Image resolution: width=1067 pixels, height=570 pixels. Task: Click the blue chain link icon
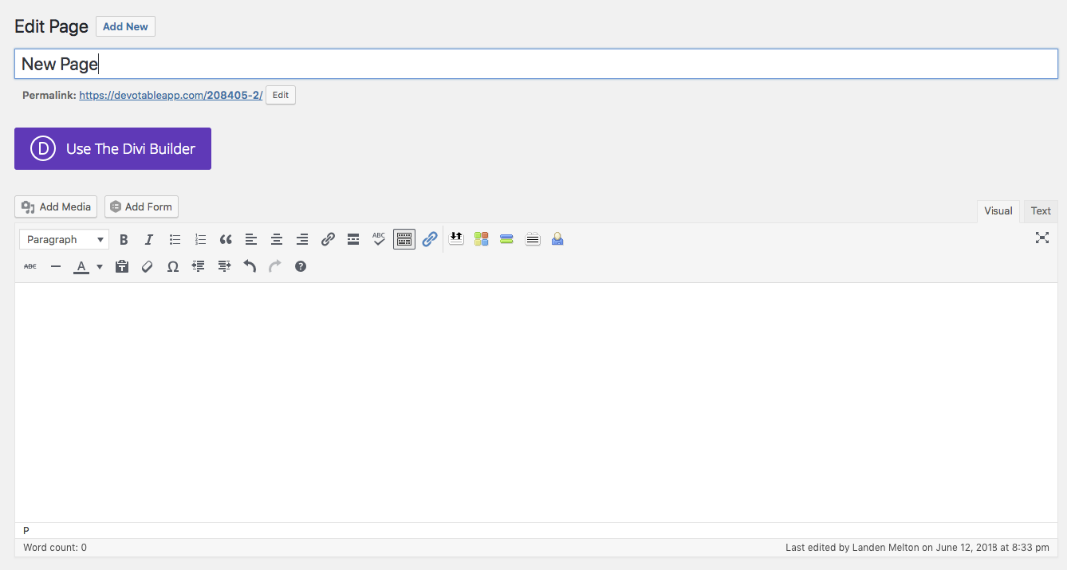tap(430, 239)
